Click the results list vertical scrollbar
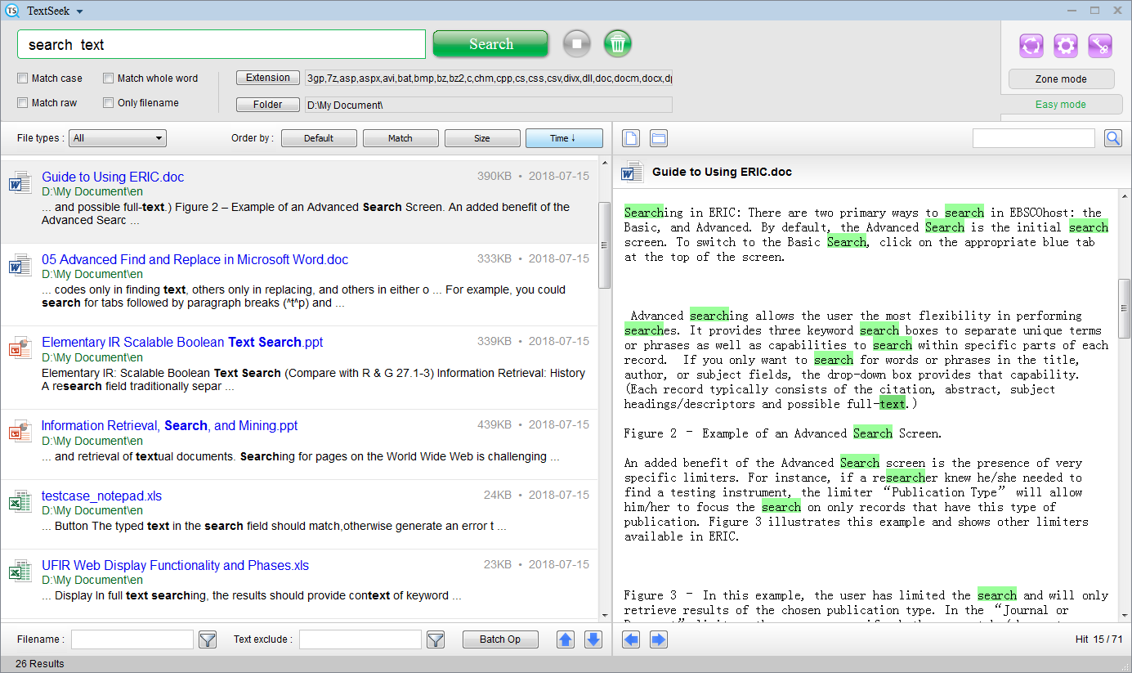1132x673 pixels. (605, 245)
